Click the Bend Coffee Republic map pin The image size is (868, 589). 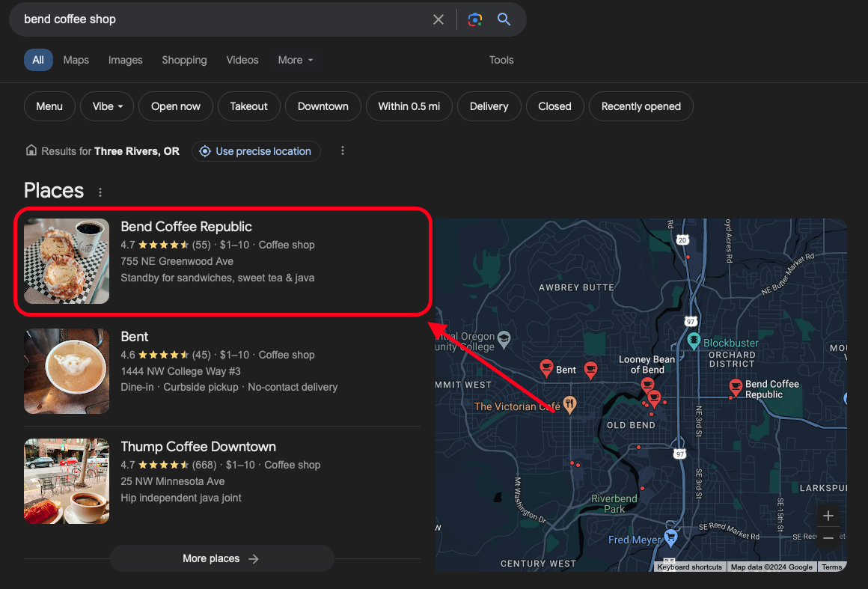pyautogui.click(x=735, y=387)
